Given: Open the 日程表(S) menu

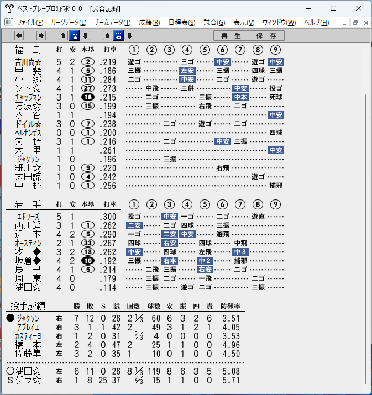Looking at the screenshot, I should [x=182, y=23].
